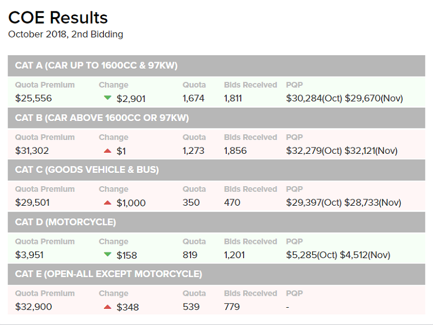
Task: Click CAT D bids received 1,201
Action: [235, 255]
